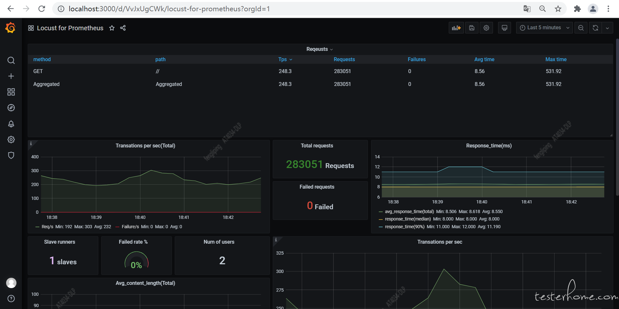
Task: Click the user avatar in sidebar
Action: tap(11, 283)
